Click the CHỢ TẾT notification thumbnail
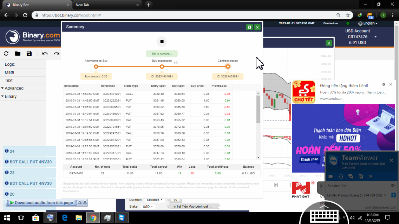 (303, 92)
